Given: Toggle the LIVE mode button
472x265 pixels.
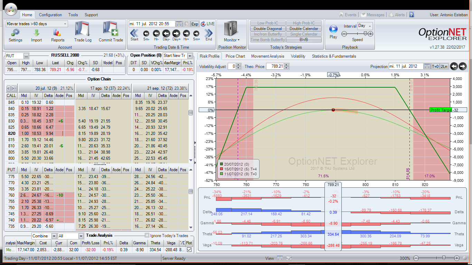Looking at the screenshot, I should tap(208, 24).
